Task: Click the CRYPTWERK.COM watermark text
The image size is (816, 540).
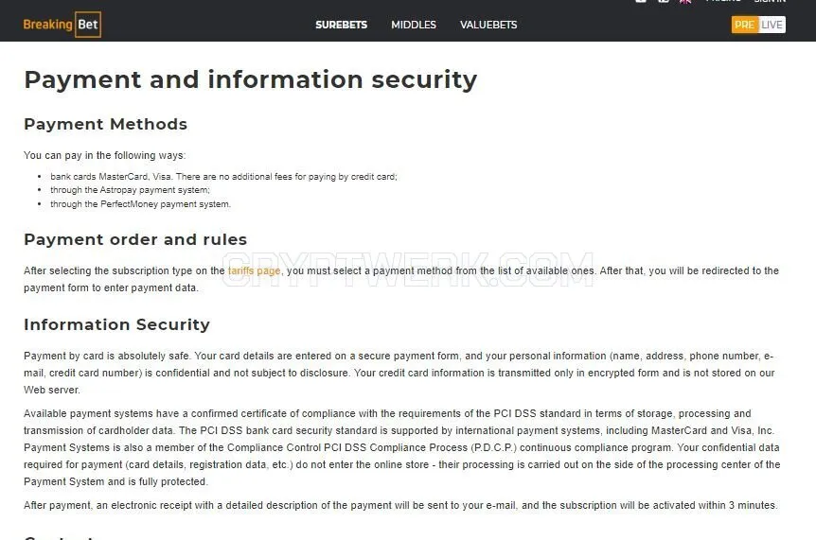Action: click(x=408, y=270)
